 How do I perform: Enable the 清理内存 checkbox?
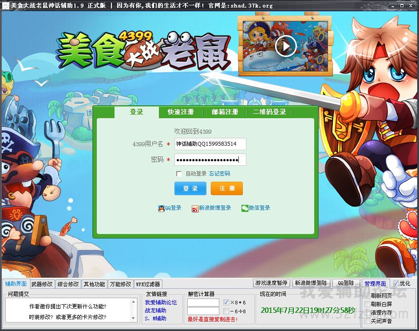point(368,312)
